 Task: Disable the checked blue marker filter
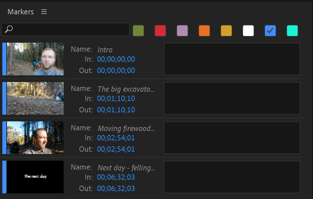click(270, 31)
